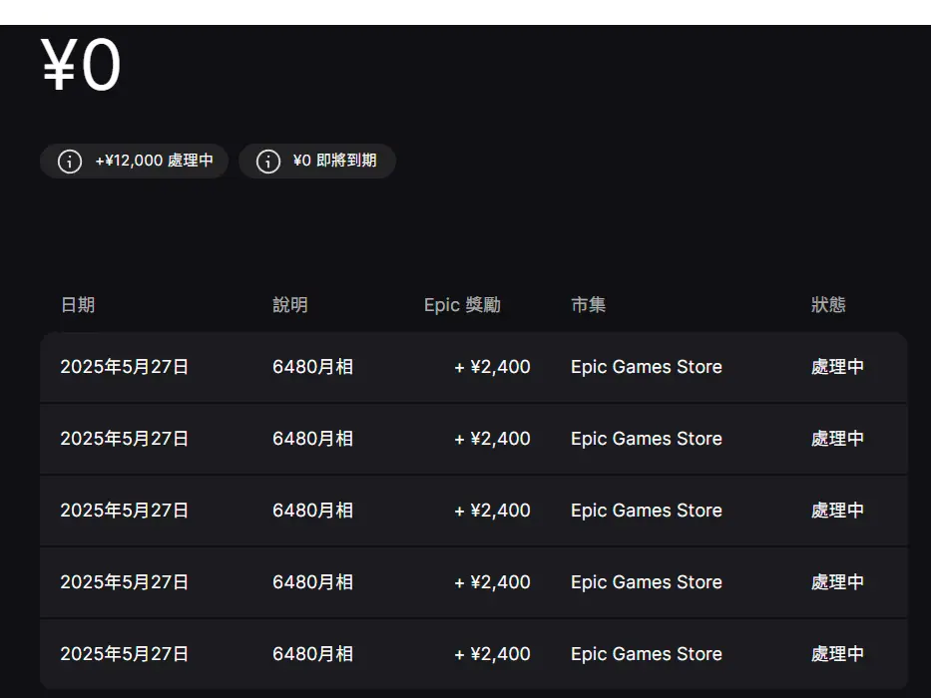
Task: Click the info icon beside ¥0 即將到期
Action: [x=267, y=161]
